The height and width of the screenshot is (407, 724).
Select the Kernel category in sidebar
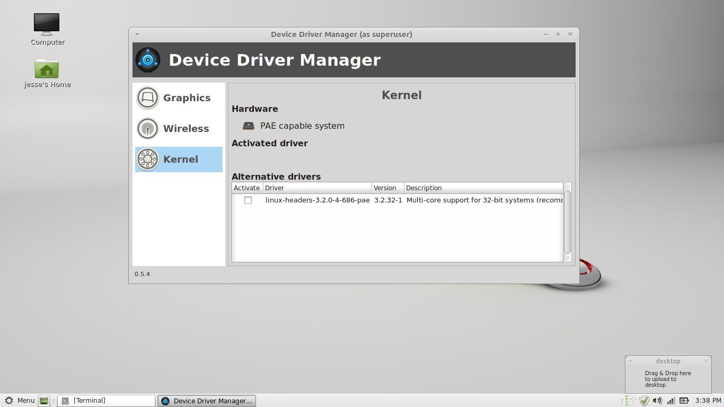tap(179, 160)
